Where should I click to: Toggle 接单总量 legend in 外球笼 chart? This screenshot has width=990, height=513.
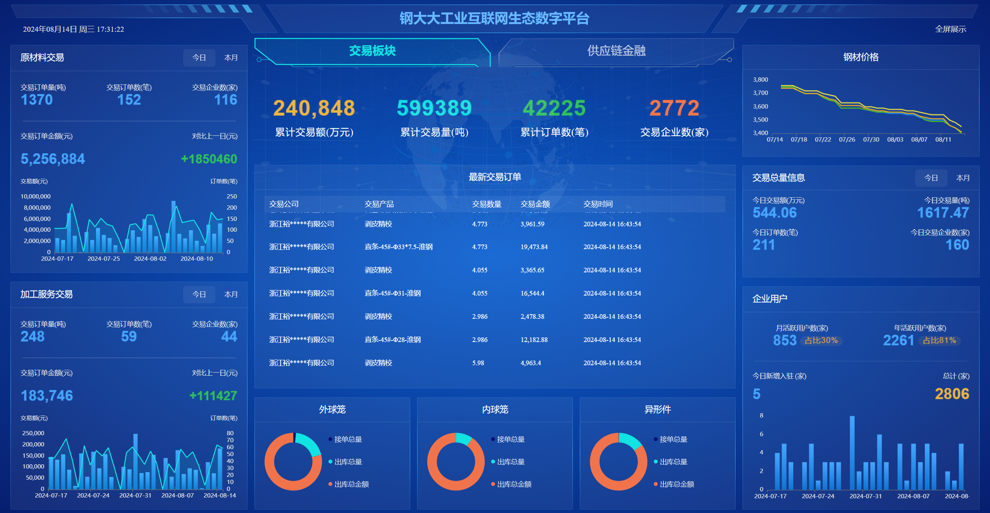[x=345, y=439]
